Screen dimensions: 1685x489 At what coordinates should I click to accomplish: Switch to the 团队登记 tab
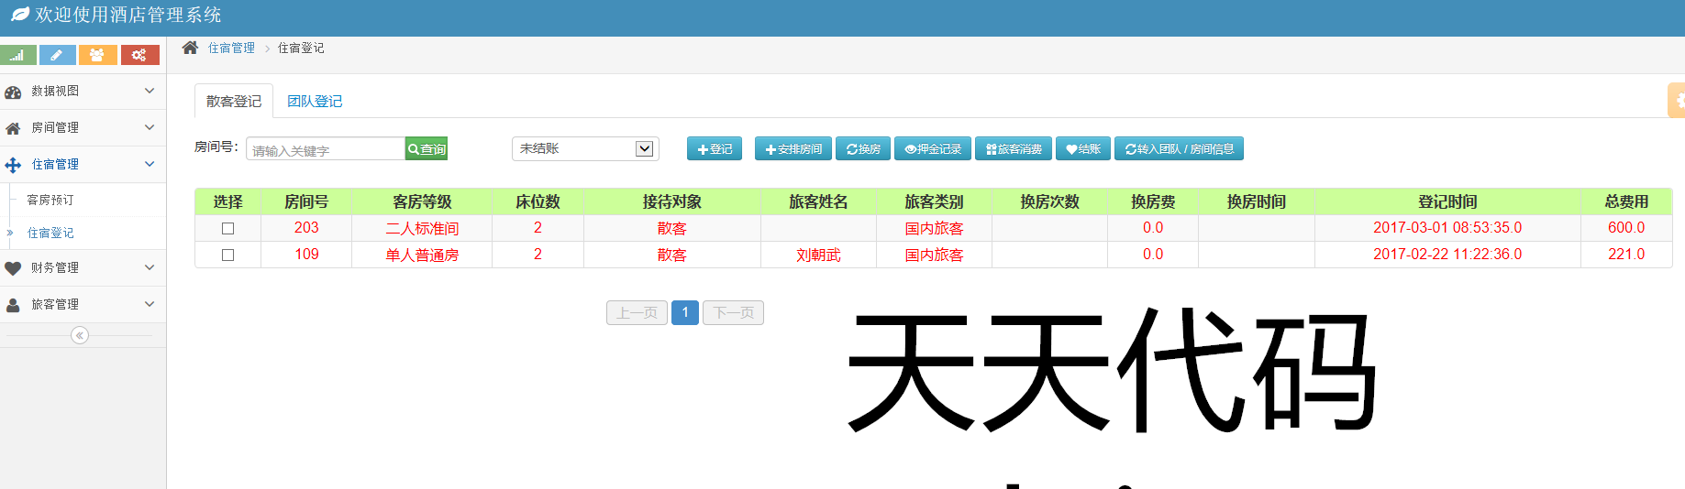click(x=315, y=102)
